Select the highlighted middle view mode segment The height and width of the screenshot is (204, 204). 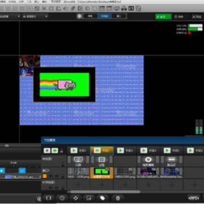105,16
